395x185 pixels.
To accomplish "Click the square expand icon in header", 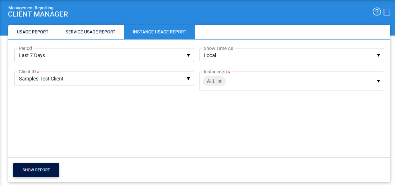I will pos(387,12).
